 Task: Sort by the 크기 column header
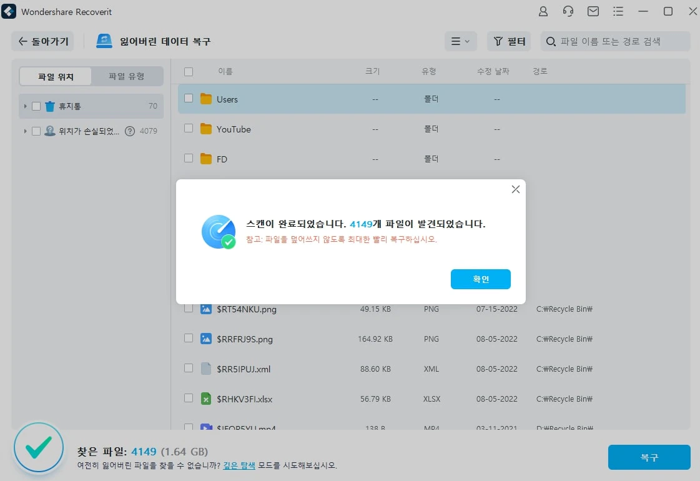pyautogui.click(x=373, y=71)
